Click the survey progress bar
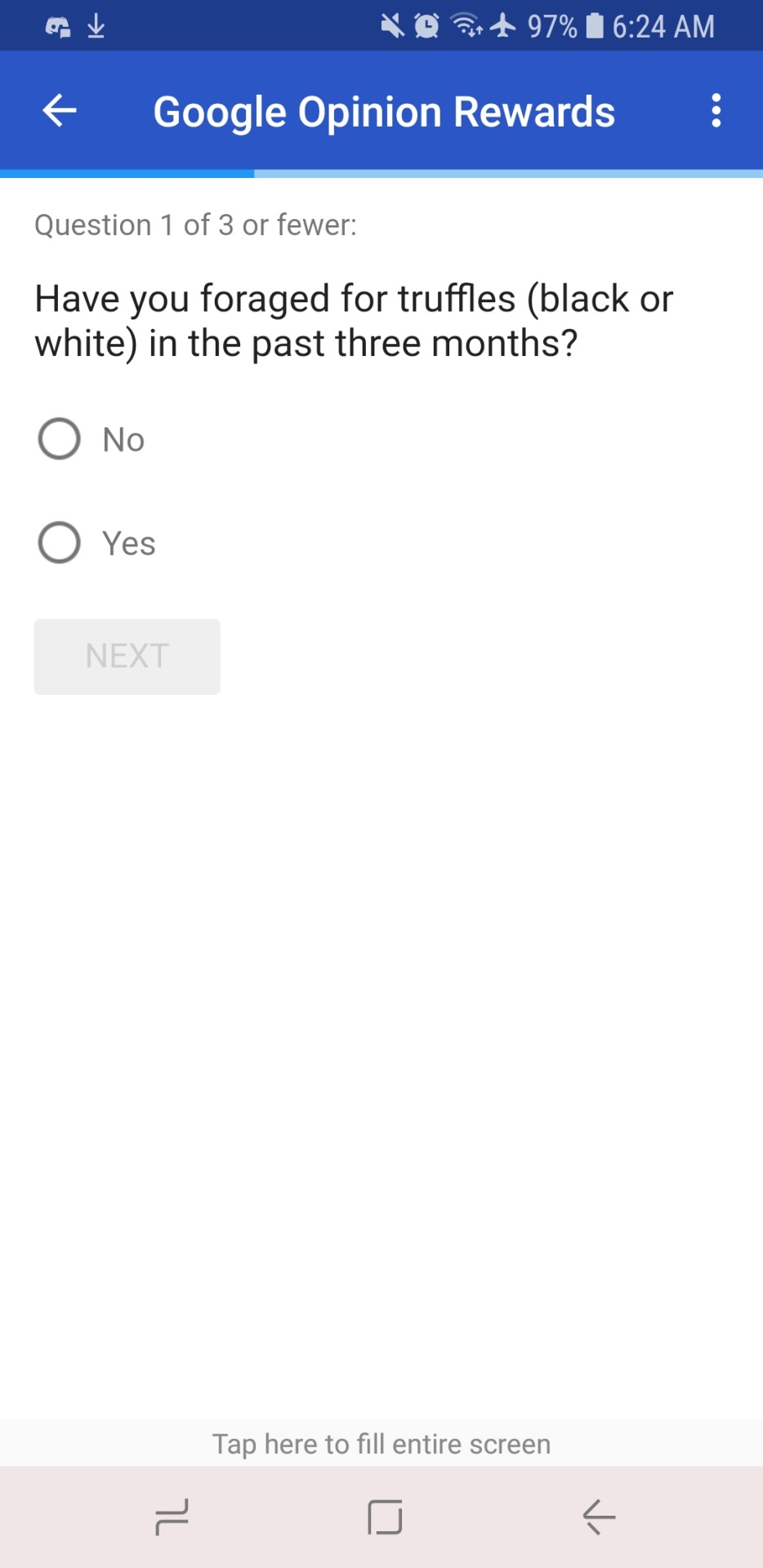Viewport: 763px width, 1568px height. [x=381, y=174]
